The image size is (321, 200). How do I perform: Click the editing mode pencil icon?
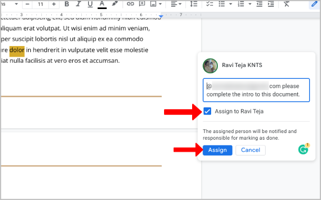pos(314,4)
